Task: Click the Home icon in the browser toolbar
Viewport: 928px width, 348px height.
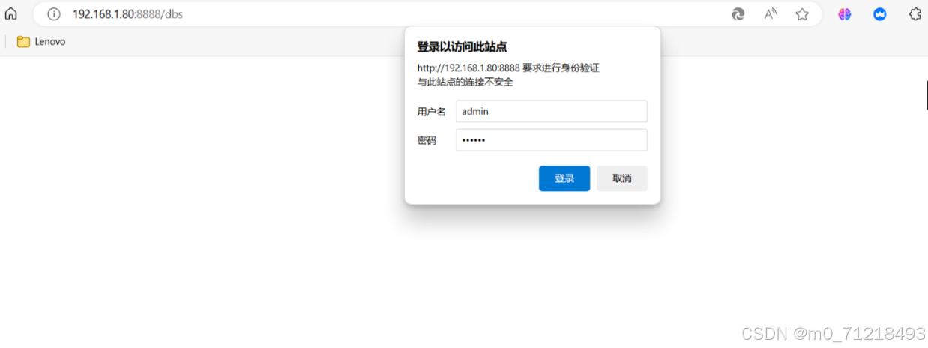Action: point(11,13)
